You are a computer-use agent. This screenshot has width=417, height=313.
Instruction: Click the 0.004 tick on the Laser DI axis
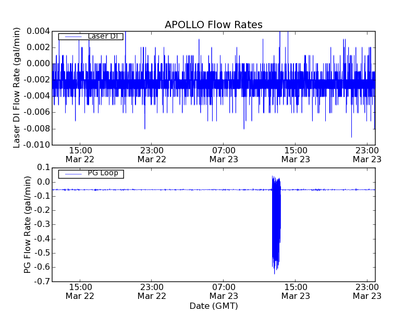click(38, 31)
